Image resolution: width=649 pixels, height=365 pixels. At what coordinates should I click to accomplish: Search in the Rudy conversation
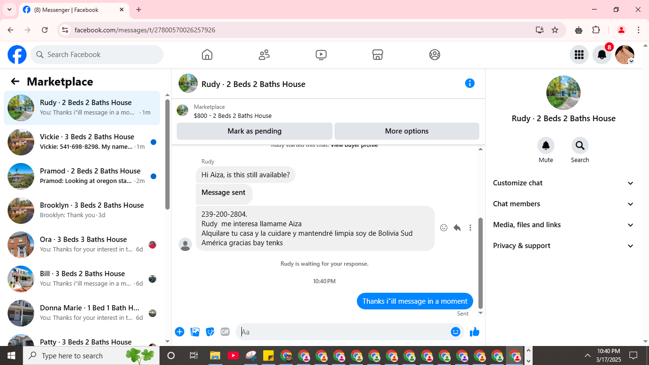[x=580, y=145]
